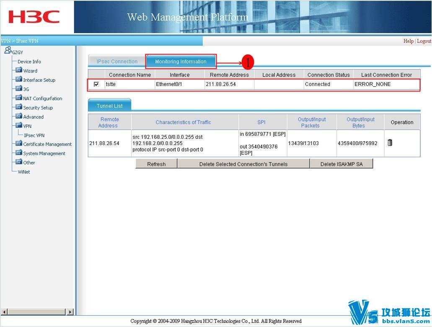Image resolution: width=432 pixels, height=327 pixels.
Task: Click the Interface column header
Action: tap(180, 75)
